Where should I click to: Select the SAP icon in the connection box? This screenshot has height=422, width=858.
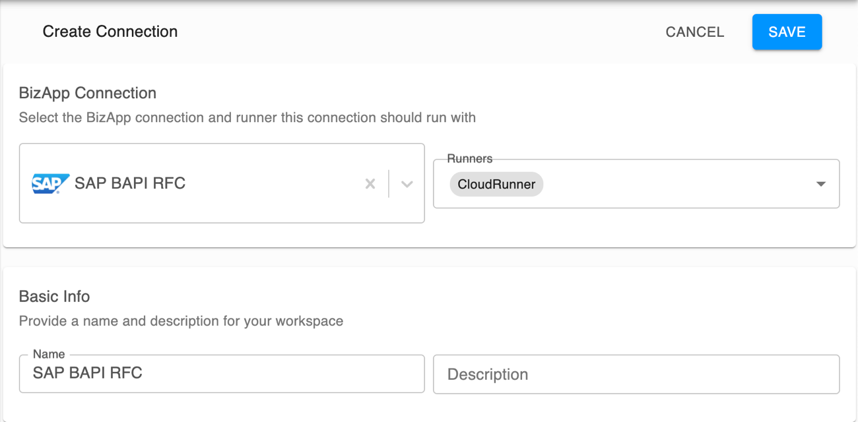click(x=50, y=183)
